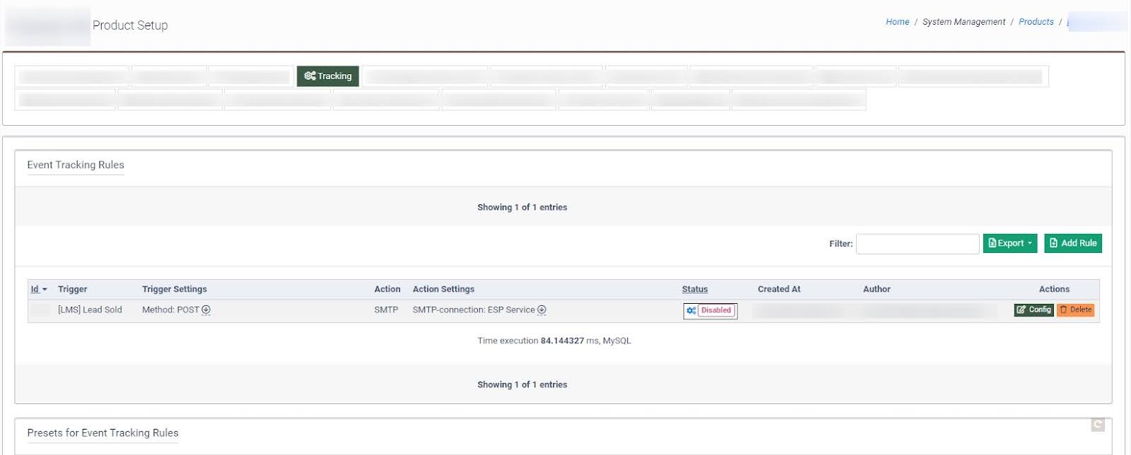Click the gears icon in Tracking tab
The width and height of the screenshot is (1131, 455).
pyautogui.click(x=310, y=76)
